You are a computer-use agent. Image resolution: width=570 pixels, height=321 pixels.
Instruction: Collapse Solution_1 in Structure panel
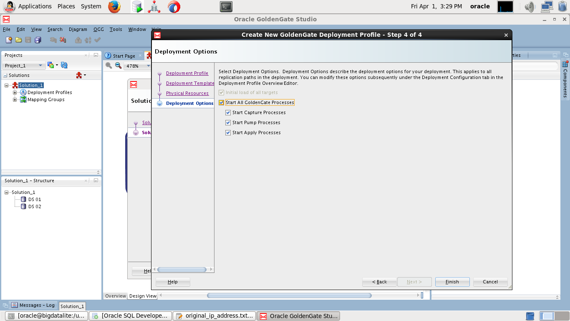coord(7,192)
